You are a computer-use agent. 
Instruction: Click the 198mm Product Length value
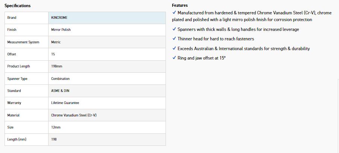coord(56,66)
